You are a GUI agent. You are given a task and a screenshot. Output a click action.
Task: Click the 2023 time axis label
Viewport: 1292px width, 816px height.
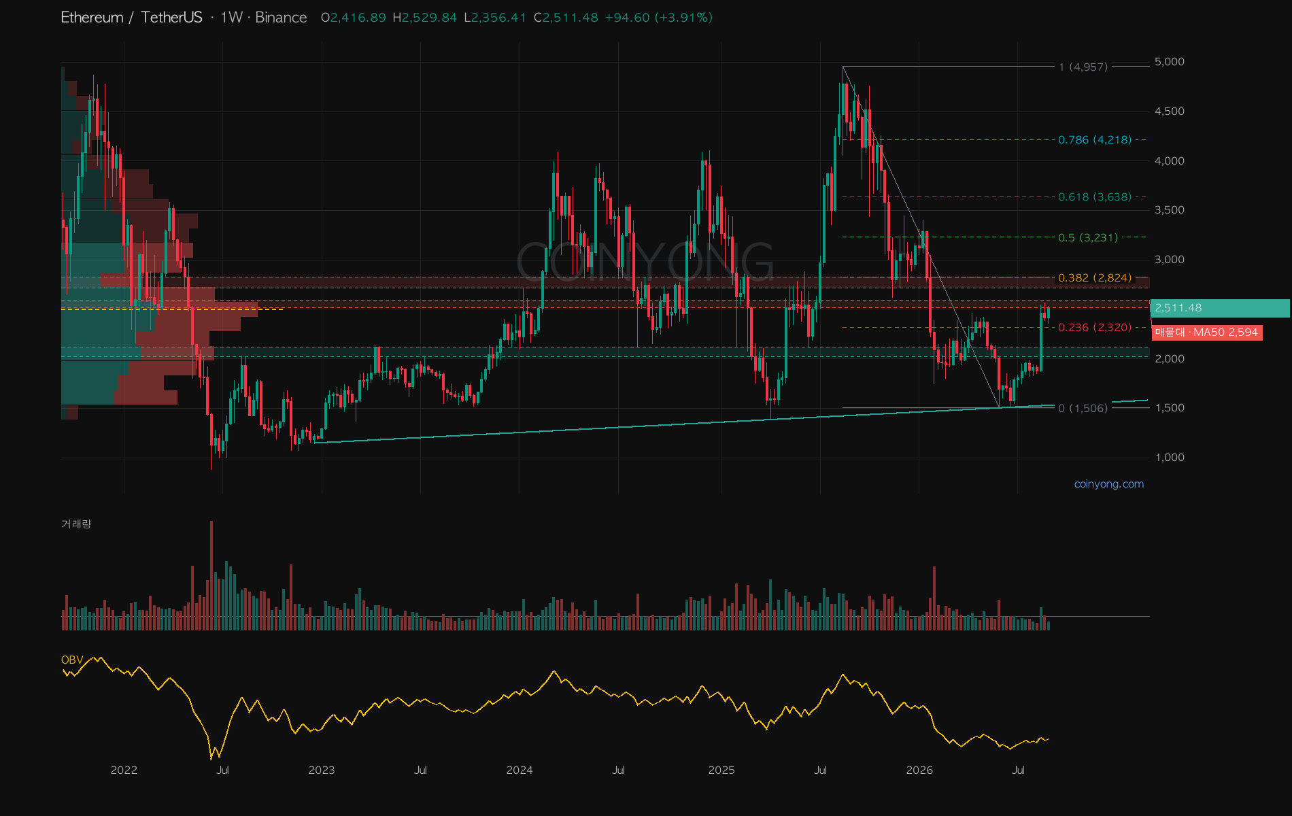(x=322, y=770)
